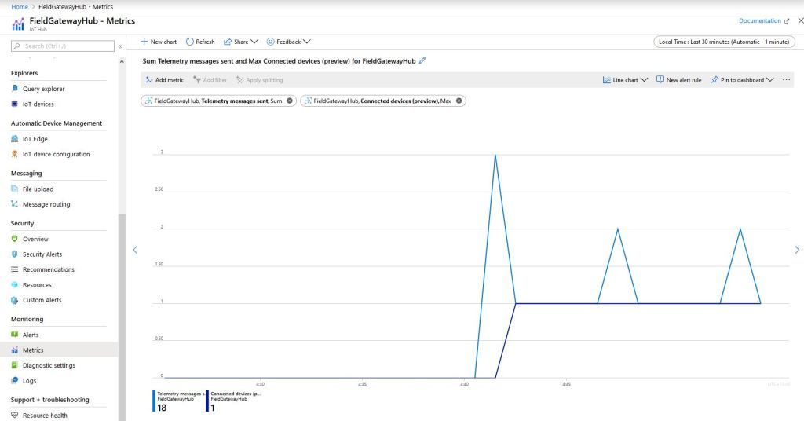
Task: Select Message routing in sidebar
Action: pyautogui.click(x=46, y=204)
